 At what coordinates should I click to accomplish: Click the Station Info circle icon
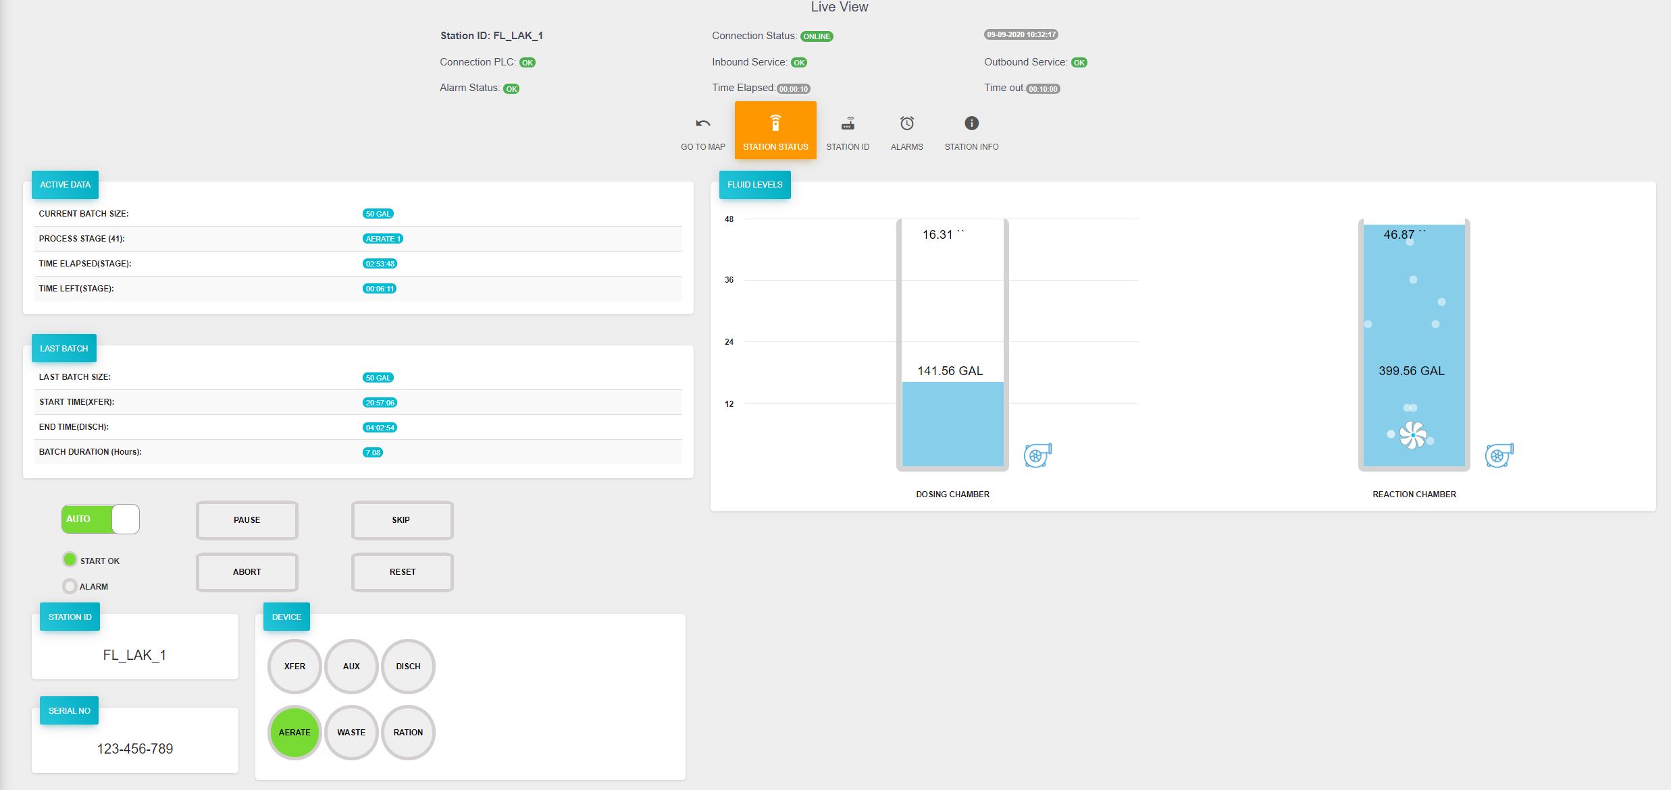pos(971,123)
